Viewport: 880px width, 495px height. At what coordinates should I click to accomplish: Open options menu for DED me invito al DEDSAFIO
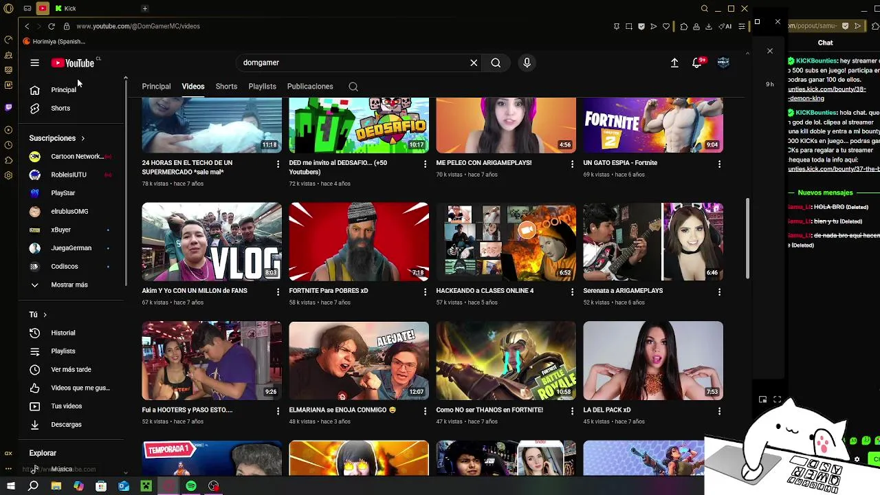coord(425,164)
